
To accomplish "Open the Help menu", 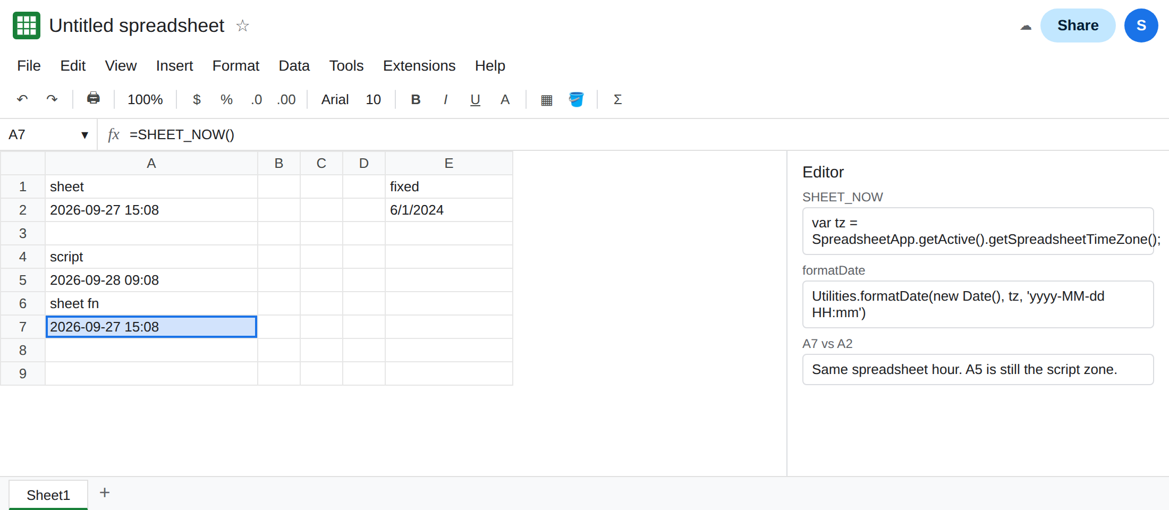I will coord(489,65).
